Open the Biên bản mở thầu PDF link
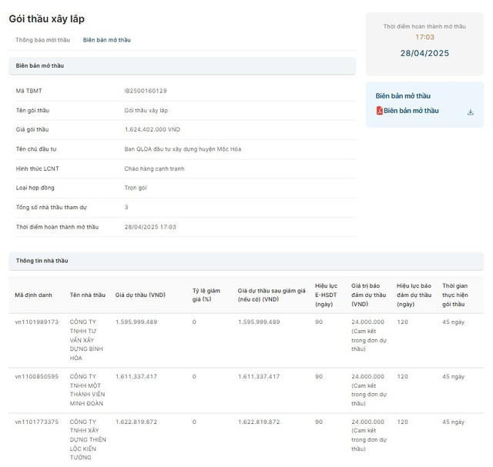 411,111
